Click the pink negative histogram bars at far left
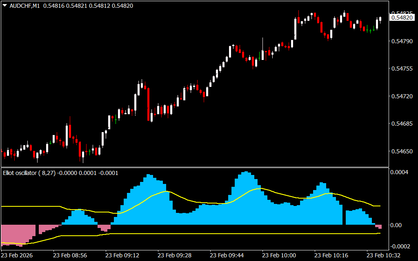 tap(16, 233)
